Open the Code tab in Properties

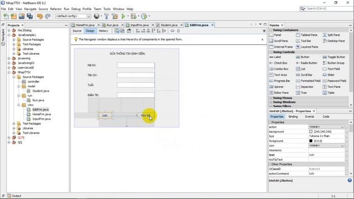[x=326, y=117]
